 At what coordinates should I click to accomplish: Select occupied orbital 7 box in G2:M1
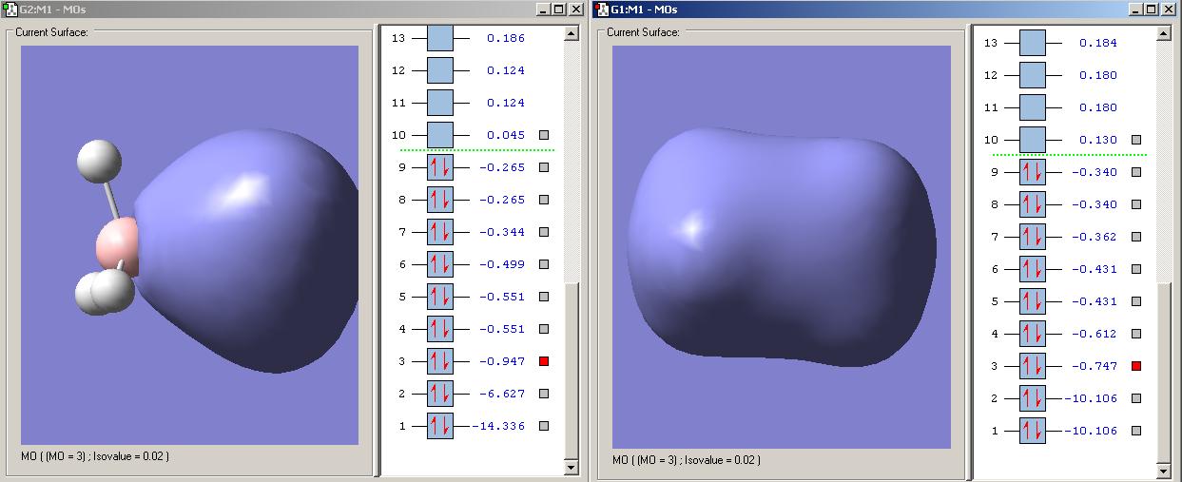pyautogui.click(x=440, y=232)
